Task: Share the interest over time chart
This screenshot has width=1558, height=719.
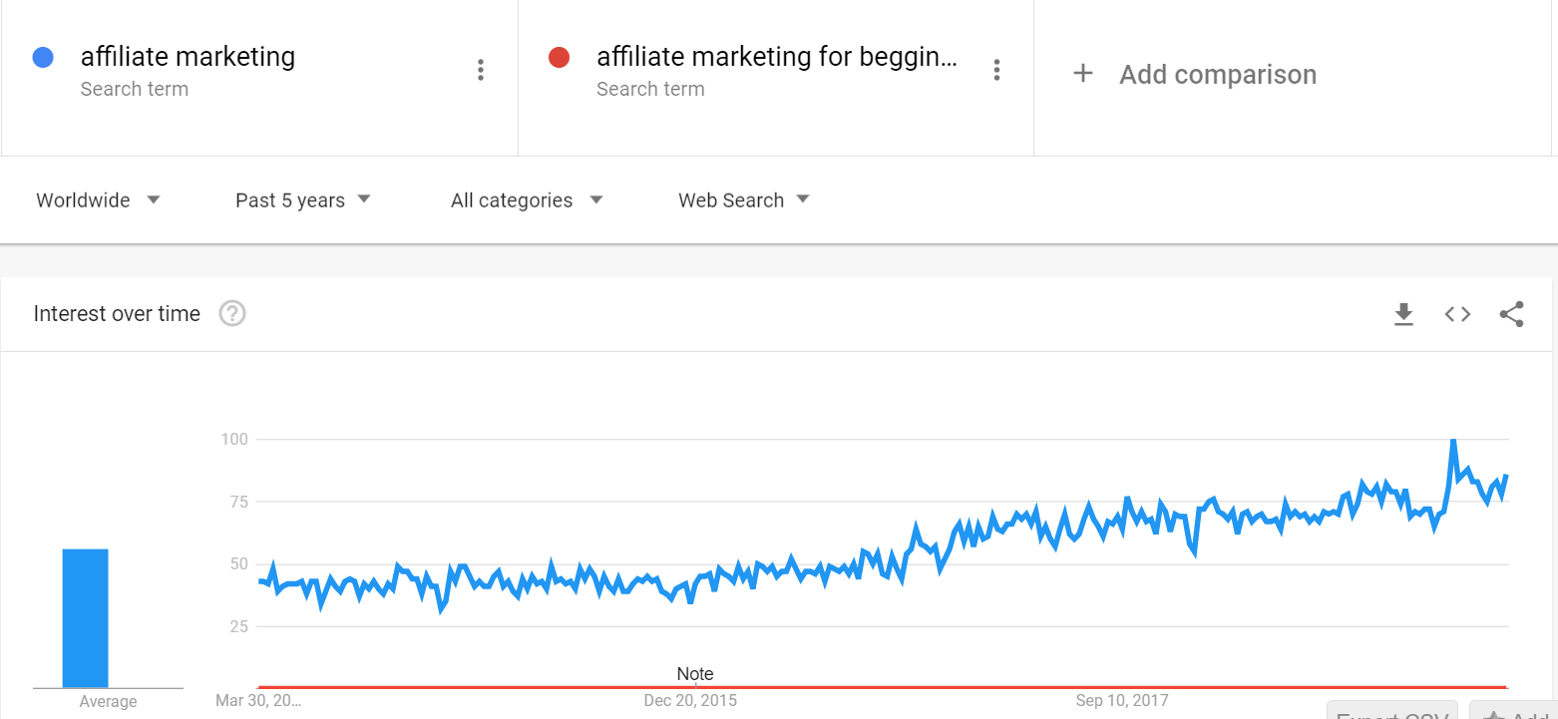Action: pyautogui.click(x=1511, y=314)
